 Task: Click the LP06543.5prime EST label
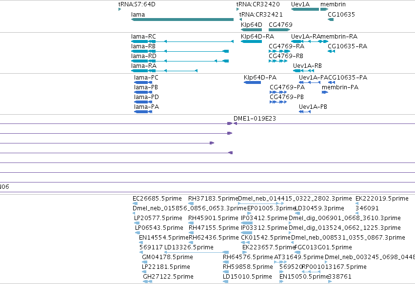159,228
